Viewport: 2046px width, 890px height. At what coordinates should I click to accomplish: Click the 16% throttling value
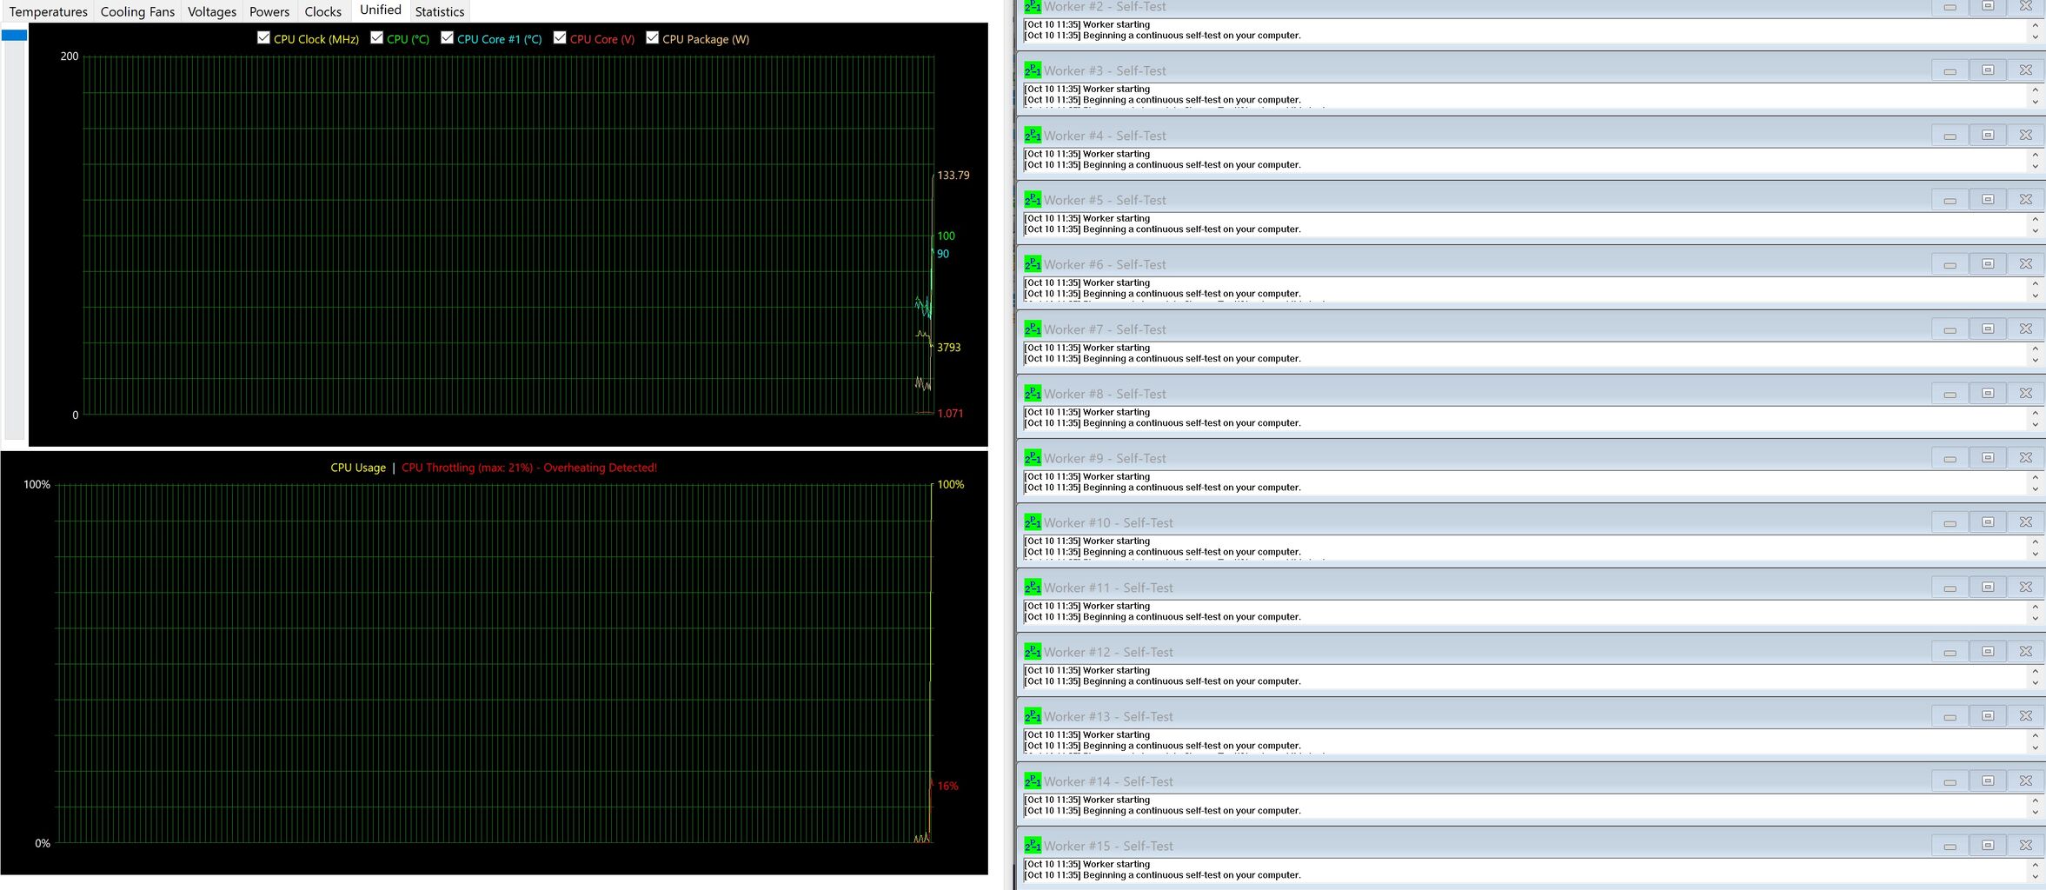[947, 786]
